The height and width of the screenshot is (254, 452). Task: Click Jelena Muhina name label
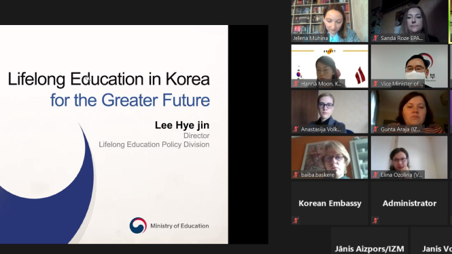coord(311,38)
